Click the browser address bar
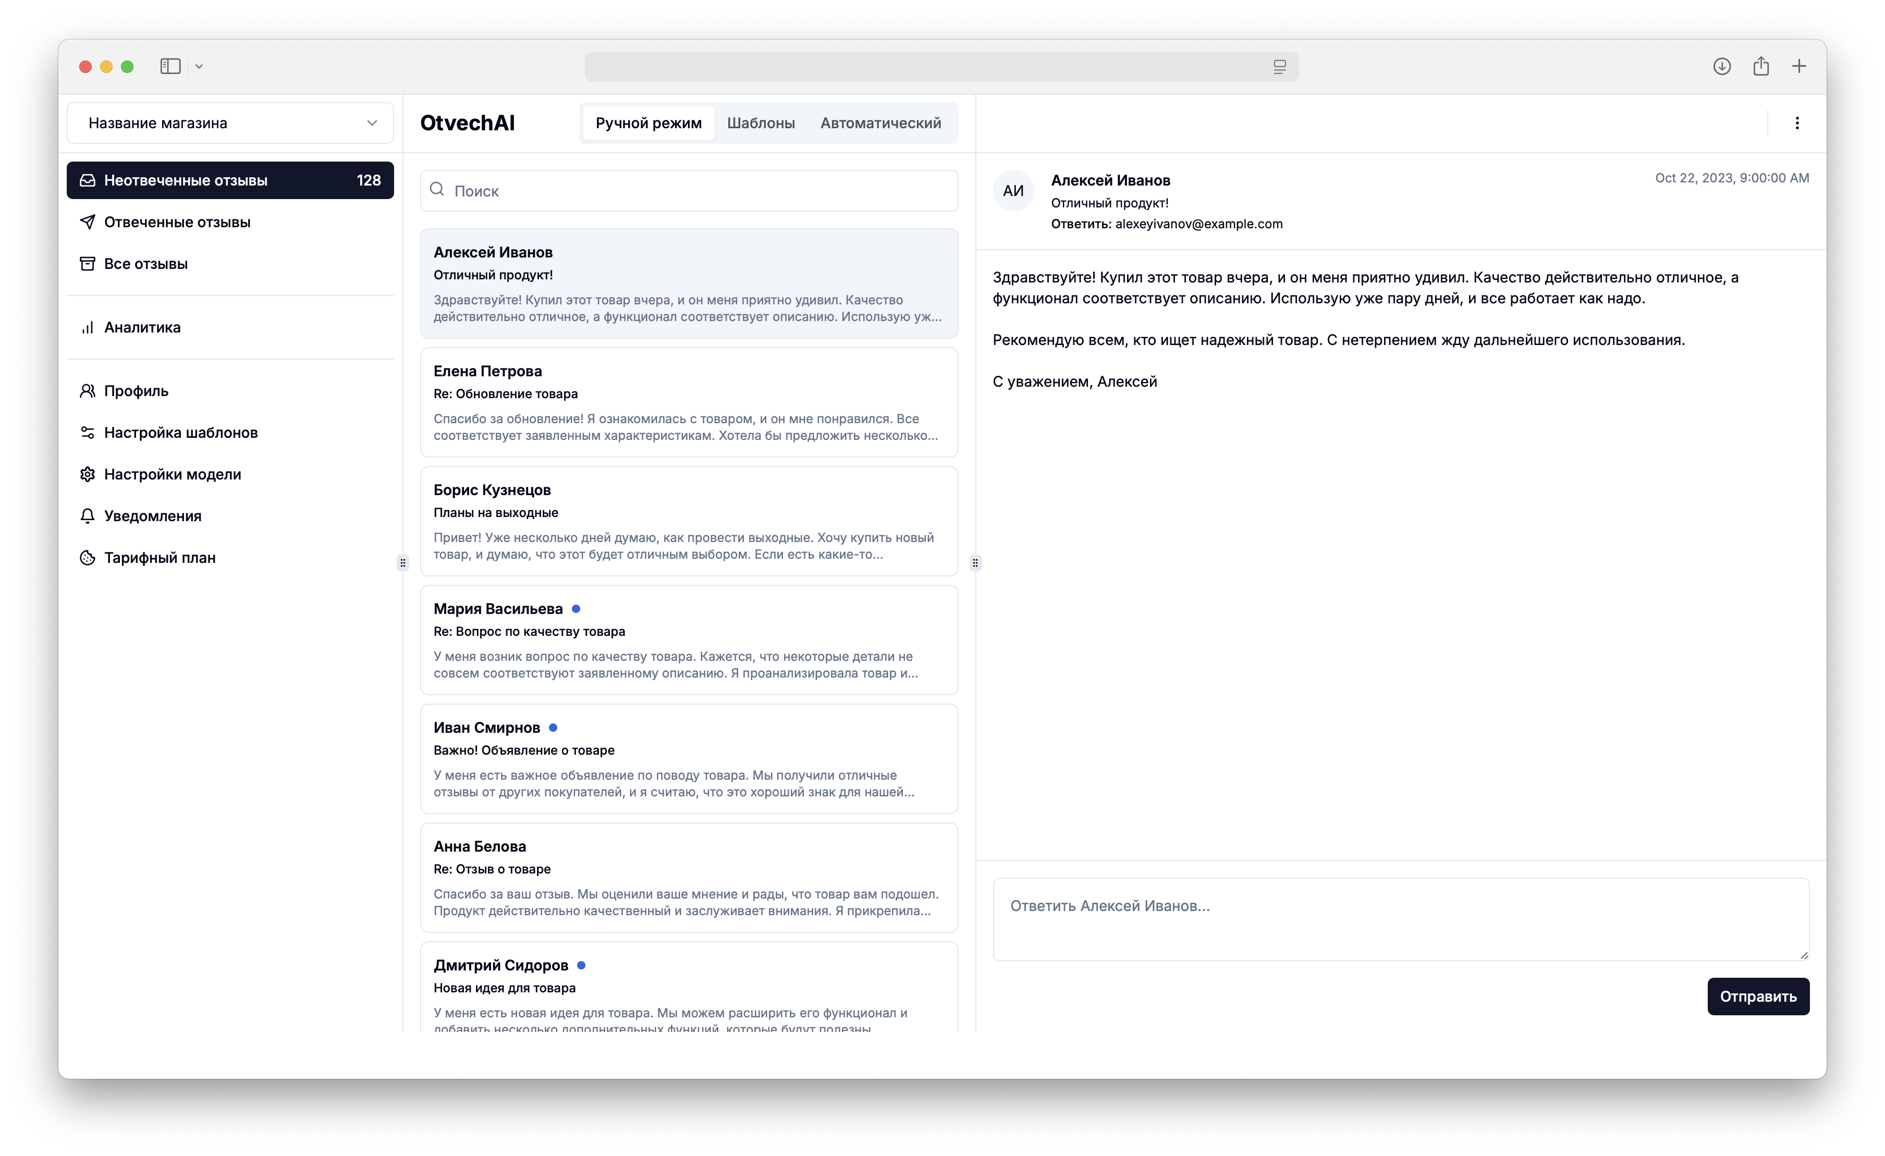This screenshot has width=1885, height=1156. point(941,67)
